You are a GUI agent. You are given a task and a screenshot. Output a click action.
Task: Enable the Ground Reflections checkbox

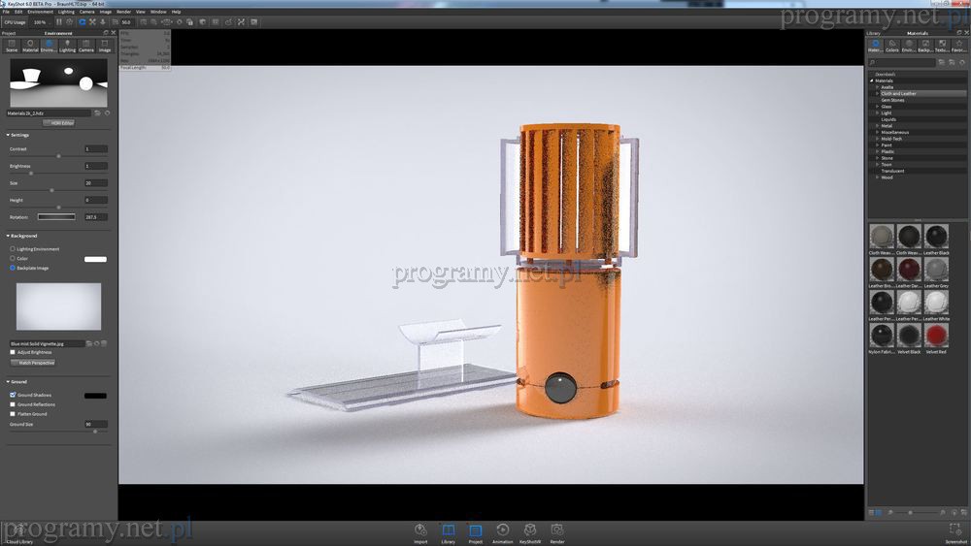tap(13, 404)
